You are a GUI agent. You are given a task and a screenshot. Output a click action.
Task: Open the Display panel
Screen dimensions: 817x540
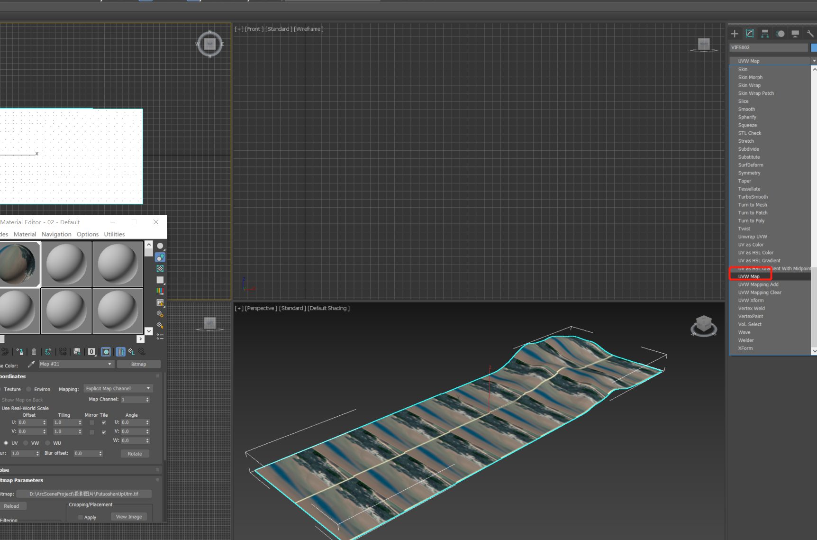tap(795, 33)
